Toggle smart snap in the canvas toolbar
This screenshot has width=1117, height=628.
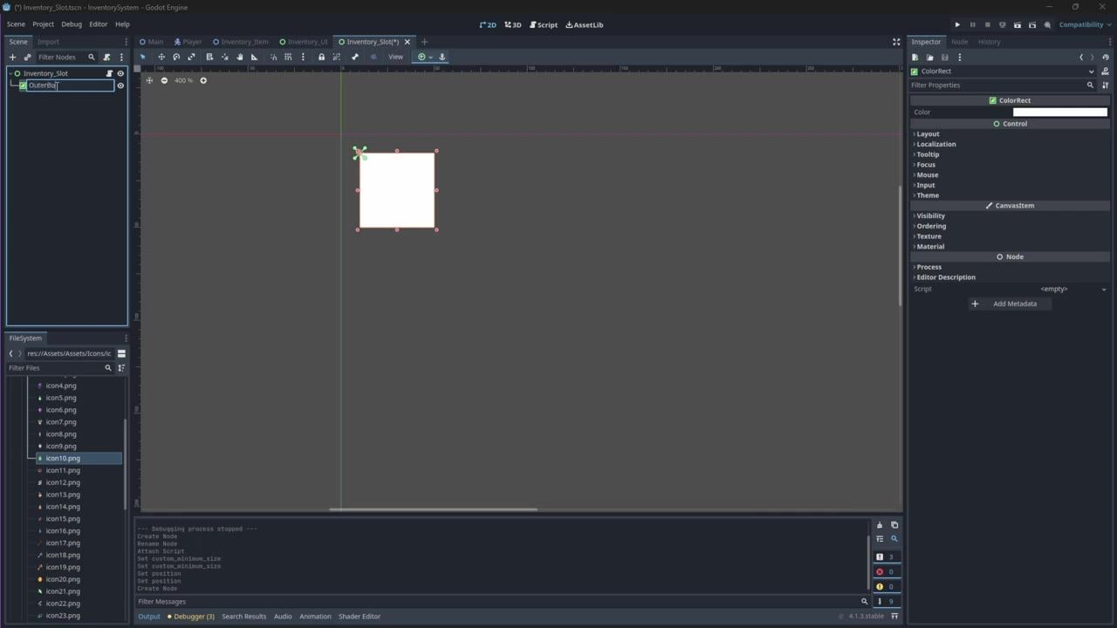coord(273,57)
